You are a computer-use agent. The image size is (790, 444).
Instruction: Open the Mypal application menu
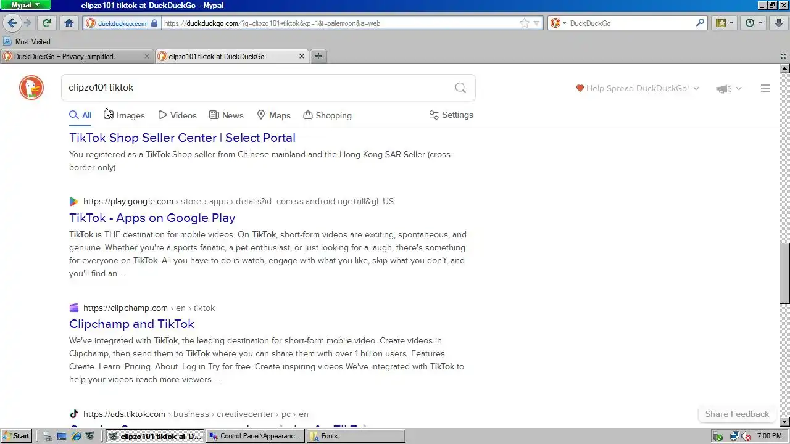[25, 5]
